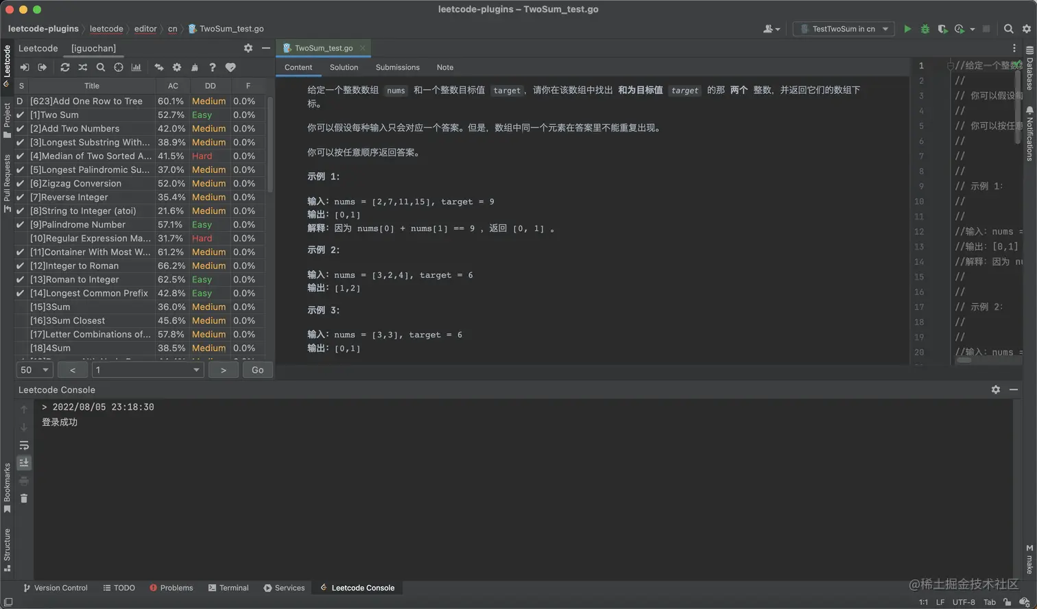This screenshot has width=1037, height=609.
Task: Click the donate heart icon
Action: (230, 67)
